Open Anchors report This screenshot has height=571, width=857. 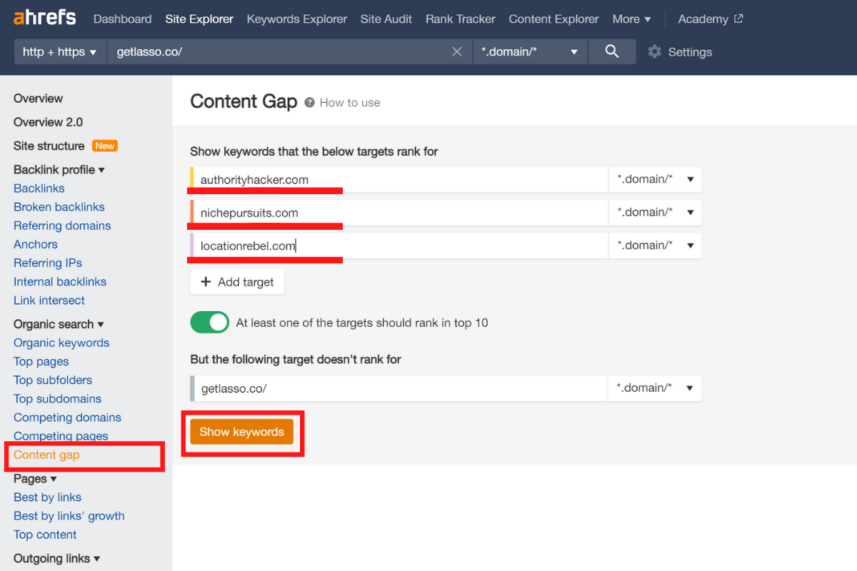(36, 244)
